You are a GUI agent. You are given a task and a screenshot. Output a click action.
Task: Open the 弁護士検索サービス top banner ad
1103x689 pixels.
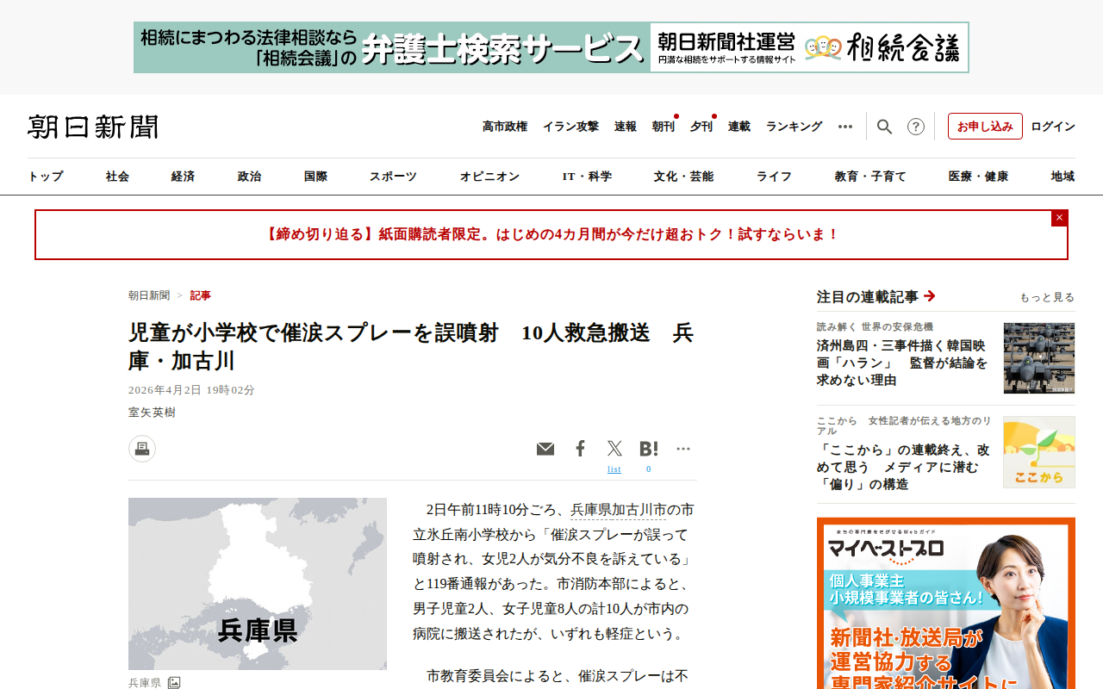click(x=551, y=47)
